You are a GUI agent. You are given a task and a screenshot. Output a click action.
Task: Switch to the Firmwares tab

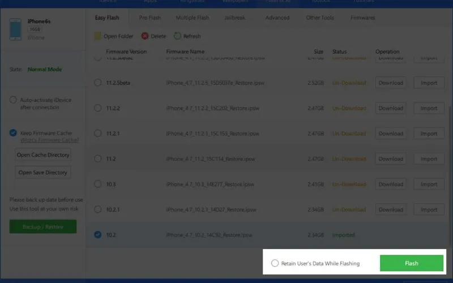coord(362,18)
